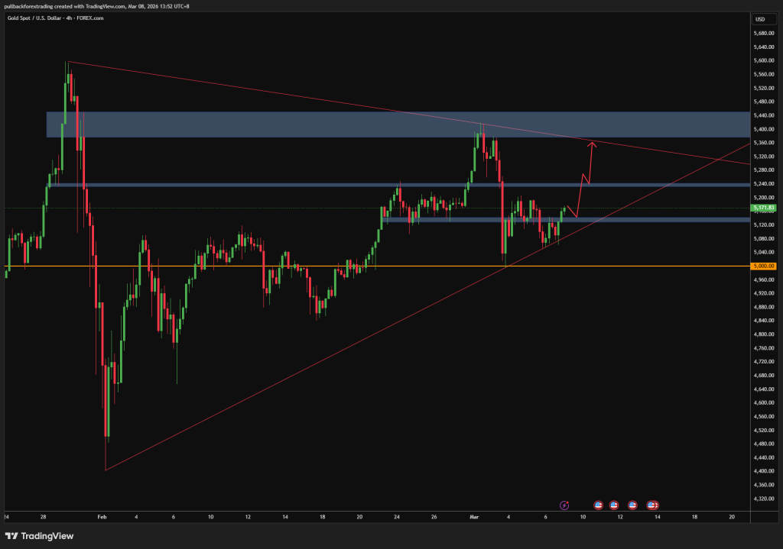
Task: Click the green 5,171.83 current price label
Action: (764, 208)
